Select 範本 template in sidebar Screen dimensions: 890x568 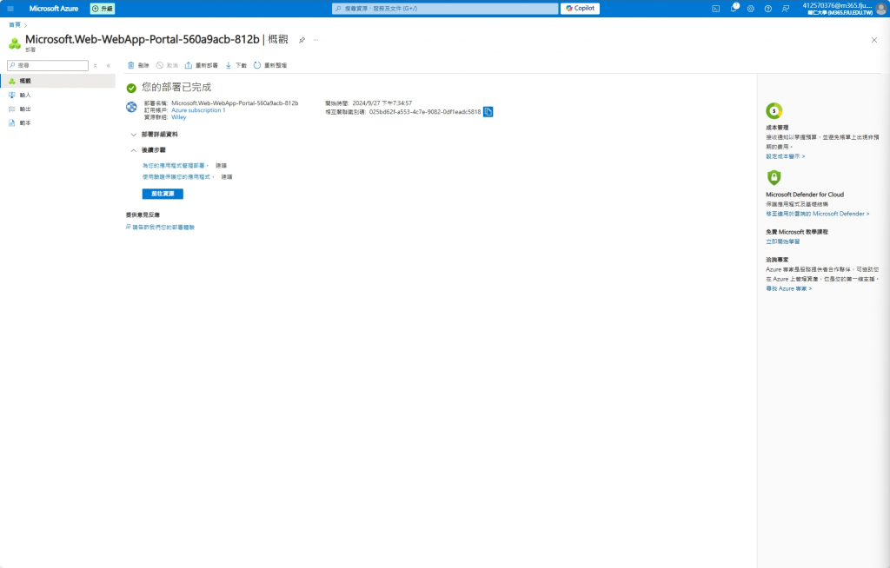coord(58,123)
